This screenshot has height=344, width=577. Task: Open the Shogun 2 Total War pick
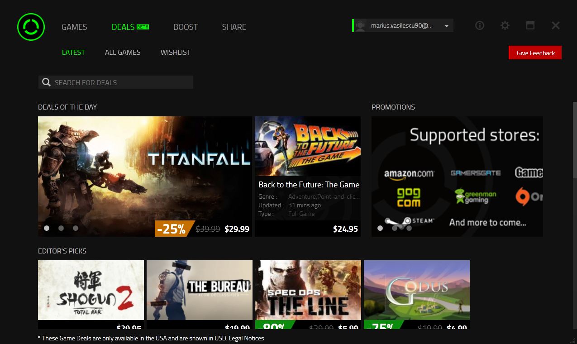point(91,290)
